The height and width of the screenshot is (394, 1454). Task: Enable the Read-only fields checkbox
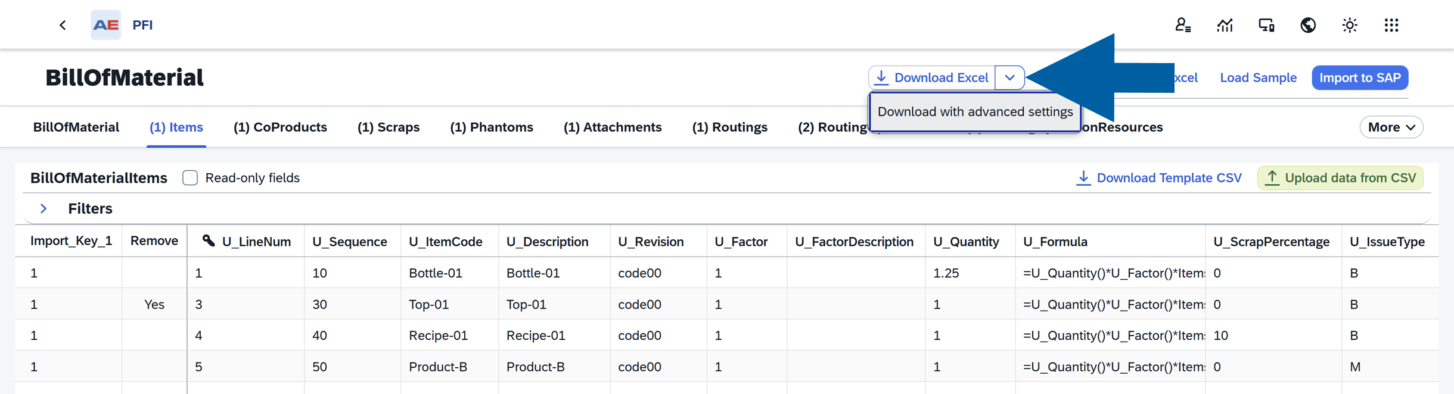190,178
